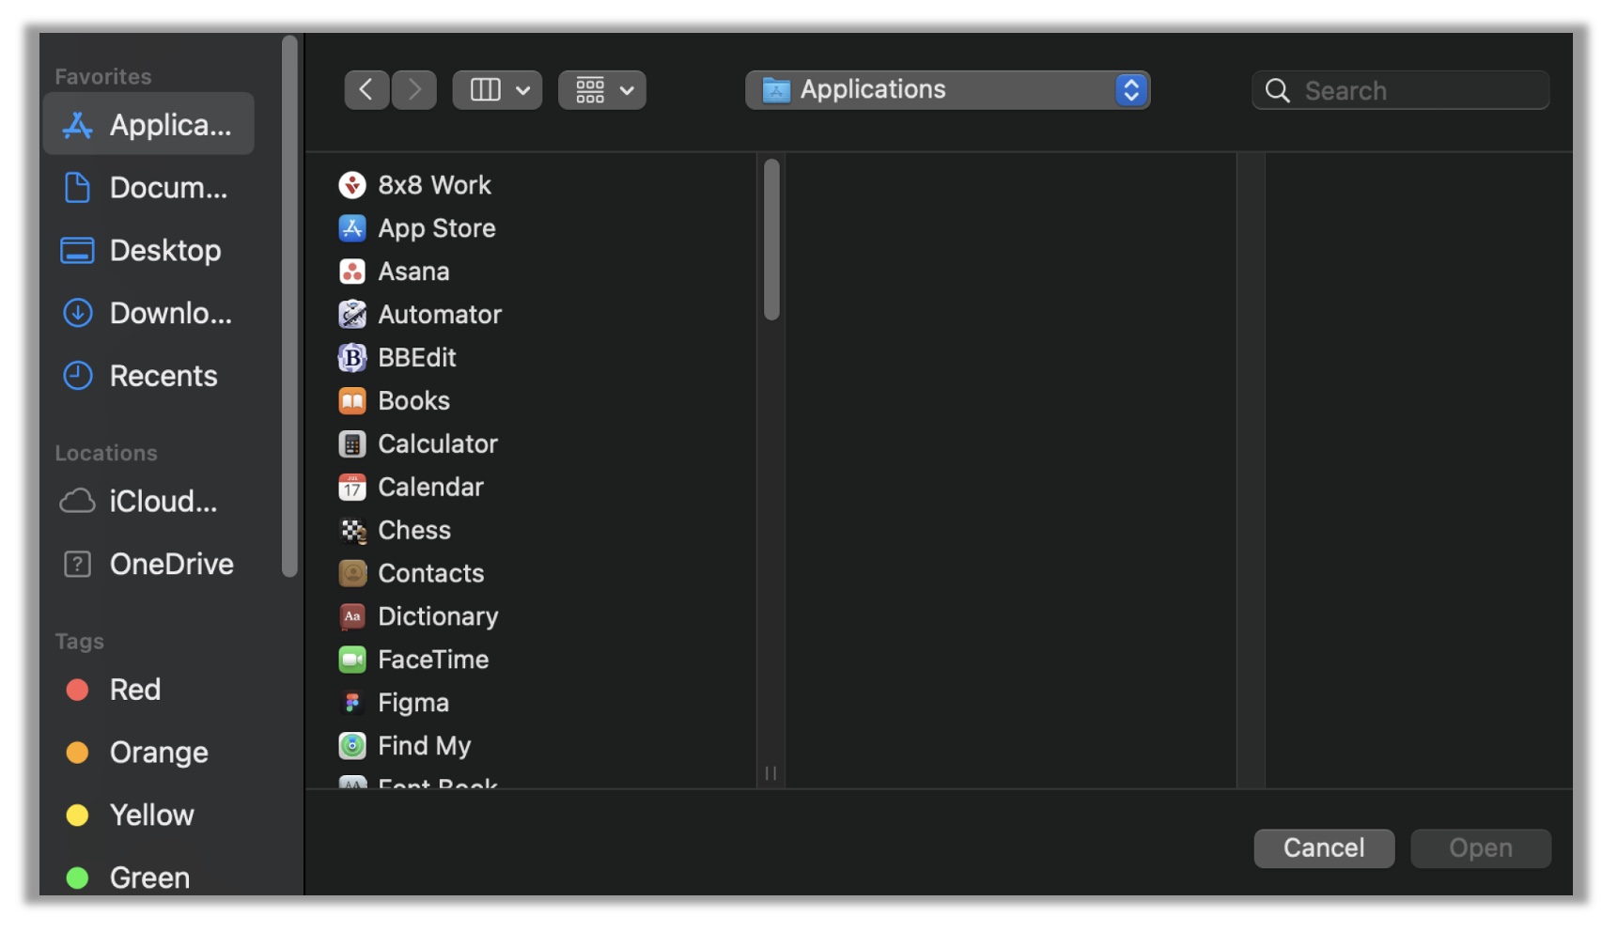Image resolution: width=1618 pixels, height=932 pixels.
Task: Select the FaceTime app icon
Action: [x=352, y=660]
